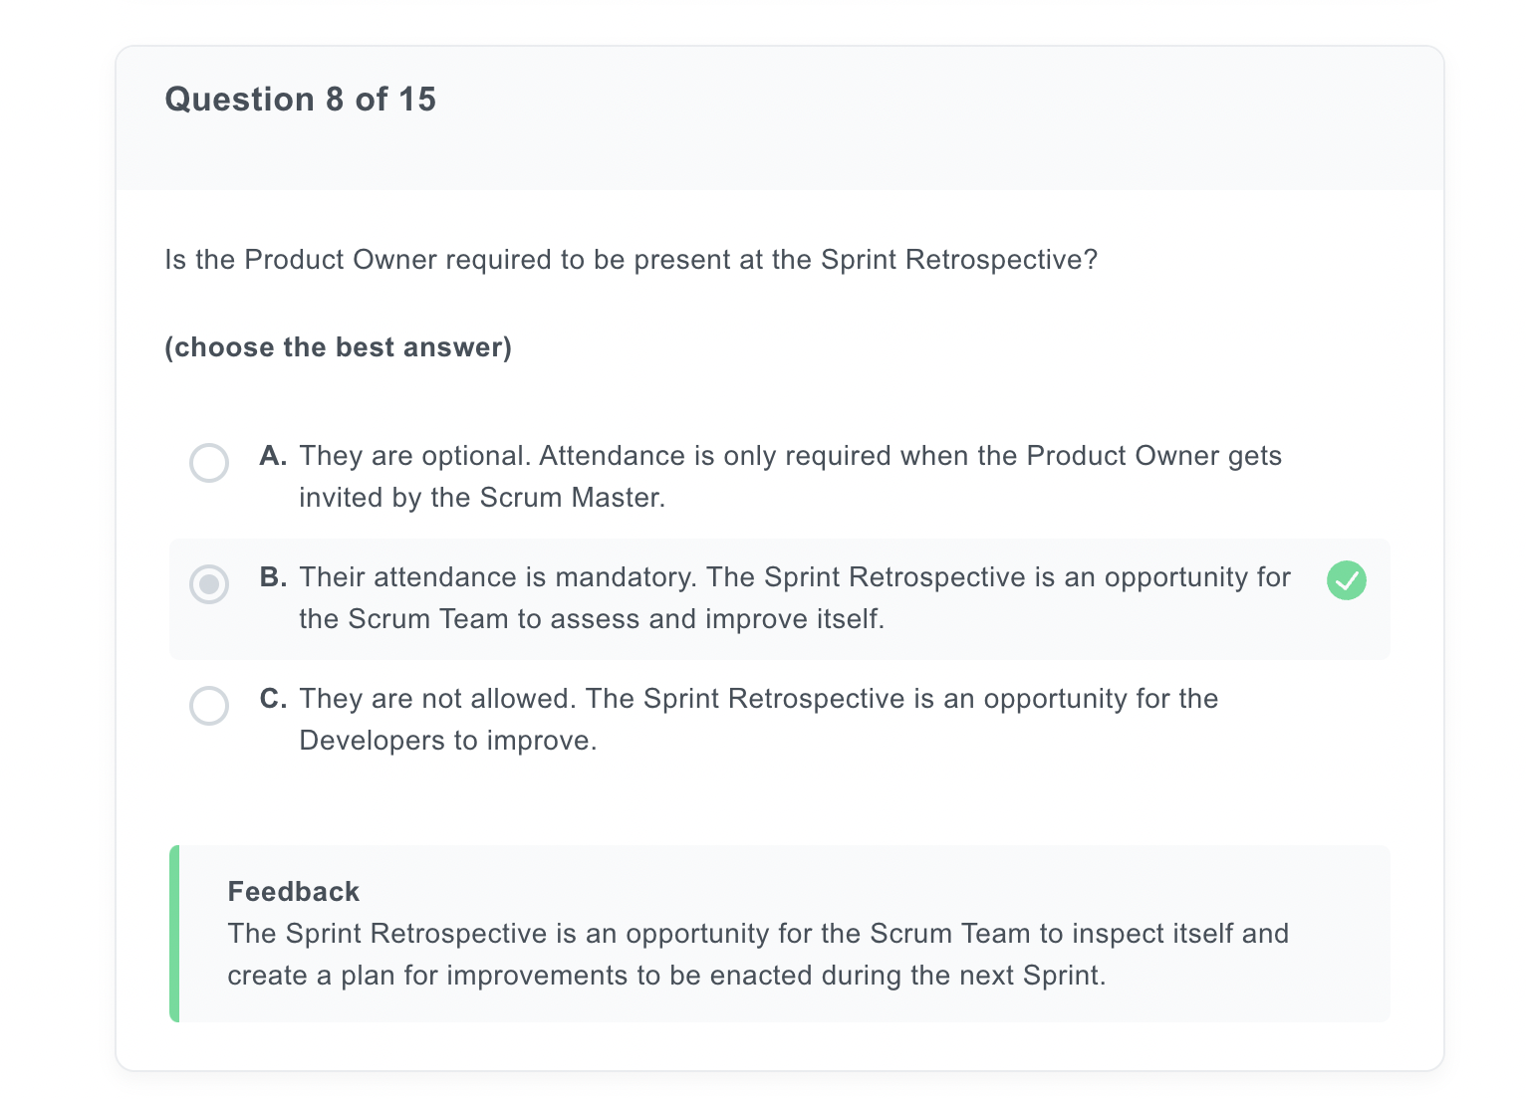Click the "Question 8 of 15" heading
Screen dimensions: 1526x1099
click(x=300, y=100)
